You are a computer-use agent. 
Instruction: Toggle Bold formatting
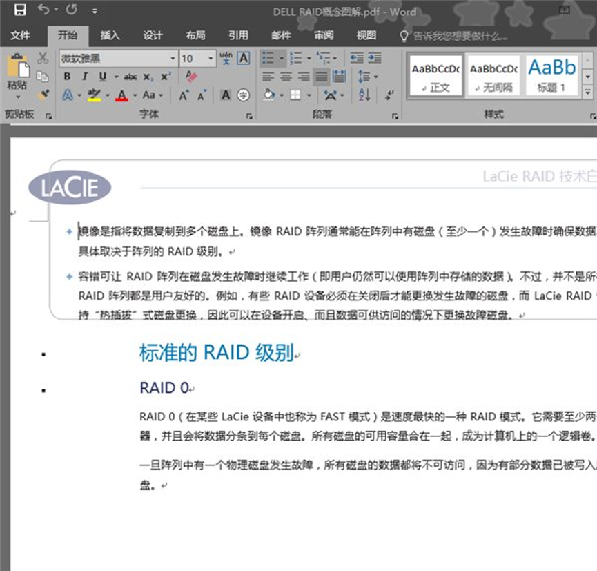67,77
